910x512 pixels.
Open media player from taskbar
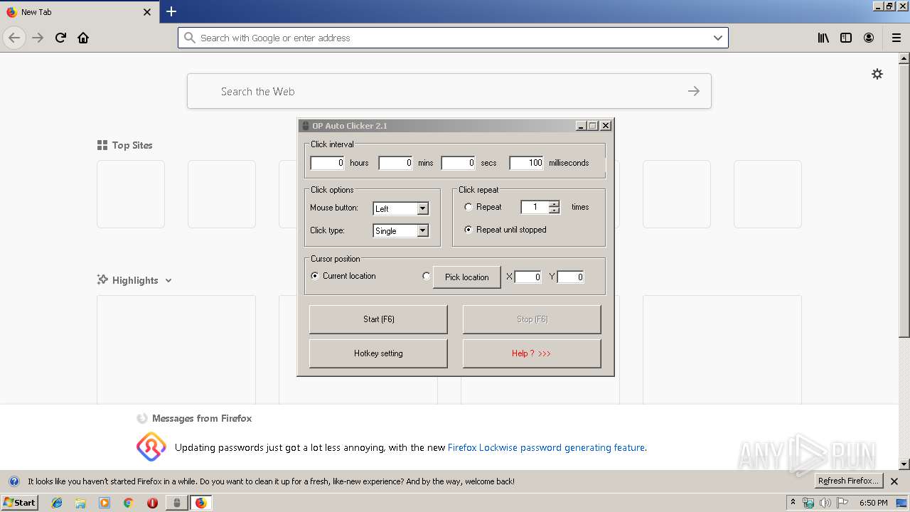105,503
